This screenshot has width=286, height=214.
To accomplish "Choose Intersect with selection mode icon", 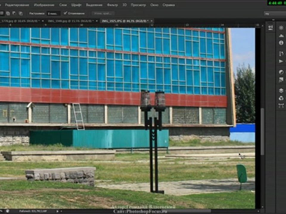I will 21,13.
